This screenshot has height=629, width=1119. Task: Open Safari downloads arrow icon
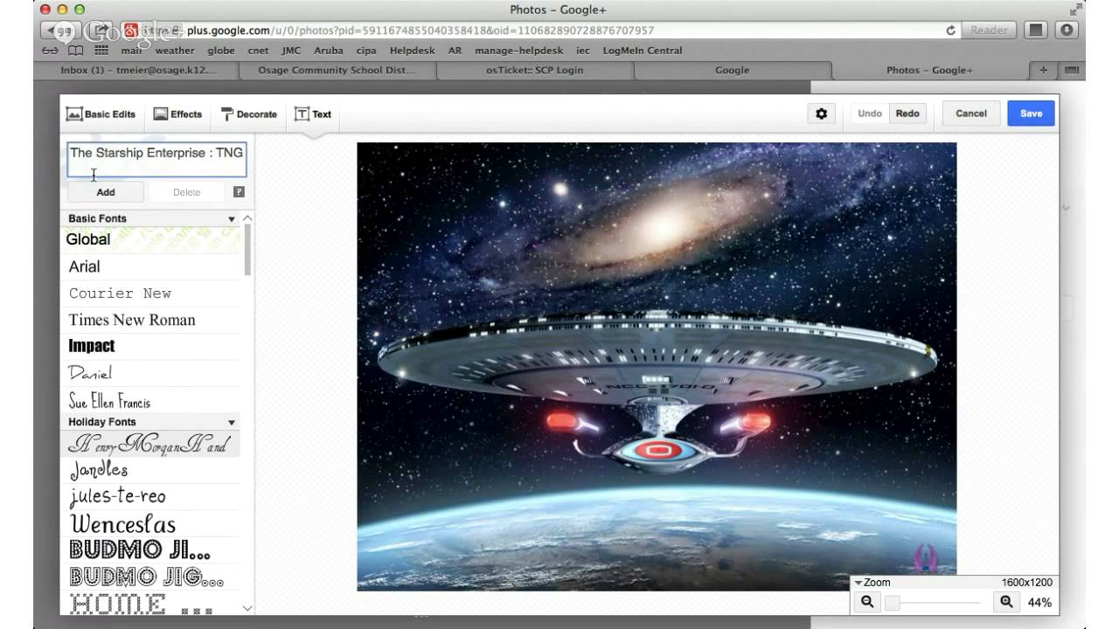1067,30
